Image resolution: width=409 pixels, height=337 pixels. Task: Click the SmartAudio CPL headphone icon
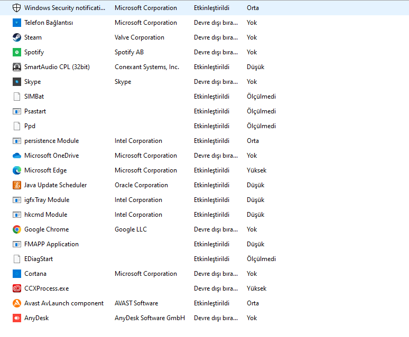tap(17, 67)
